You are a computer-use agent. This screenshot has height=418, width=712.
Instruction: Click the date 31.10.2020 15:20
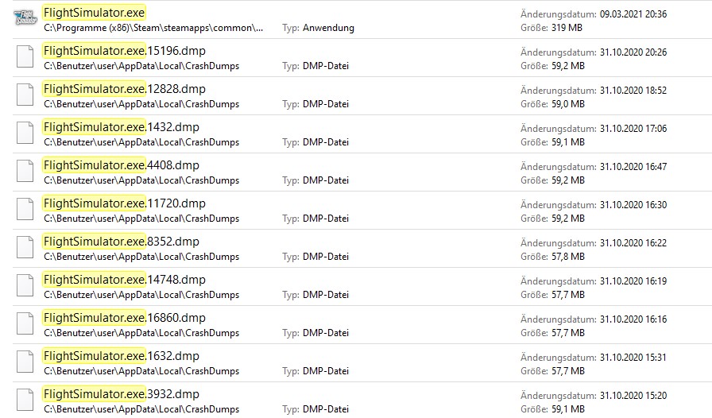[633, 397]
